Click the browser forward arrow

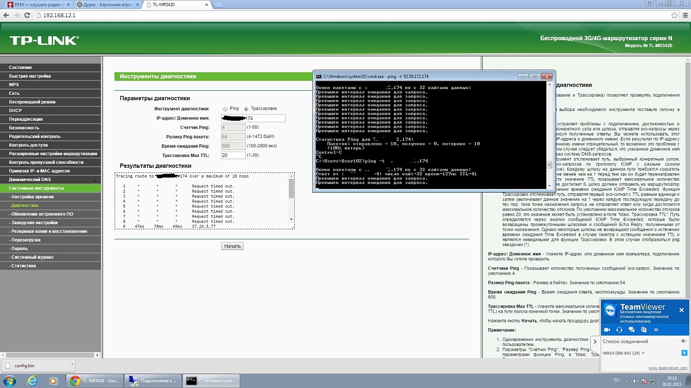[x=18, y=15]
